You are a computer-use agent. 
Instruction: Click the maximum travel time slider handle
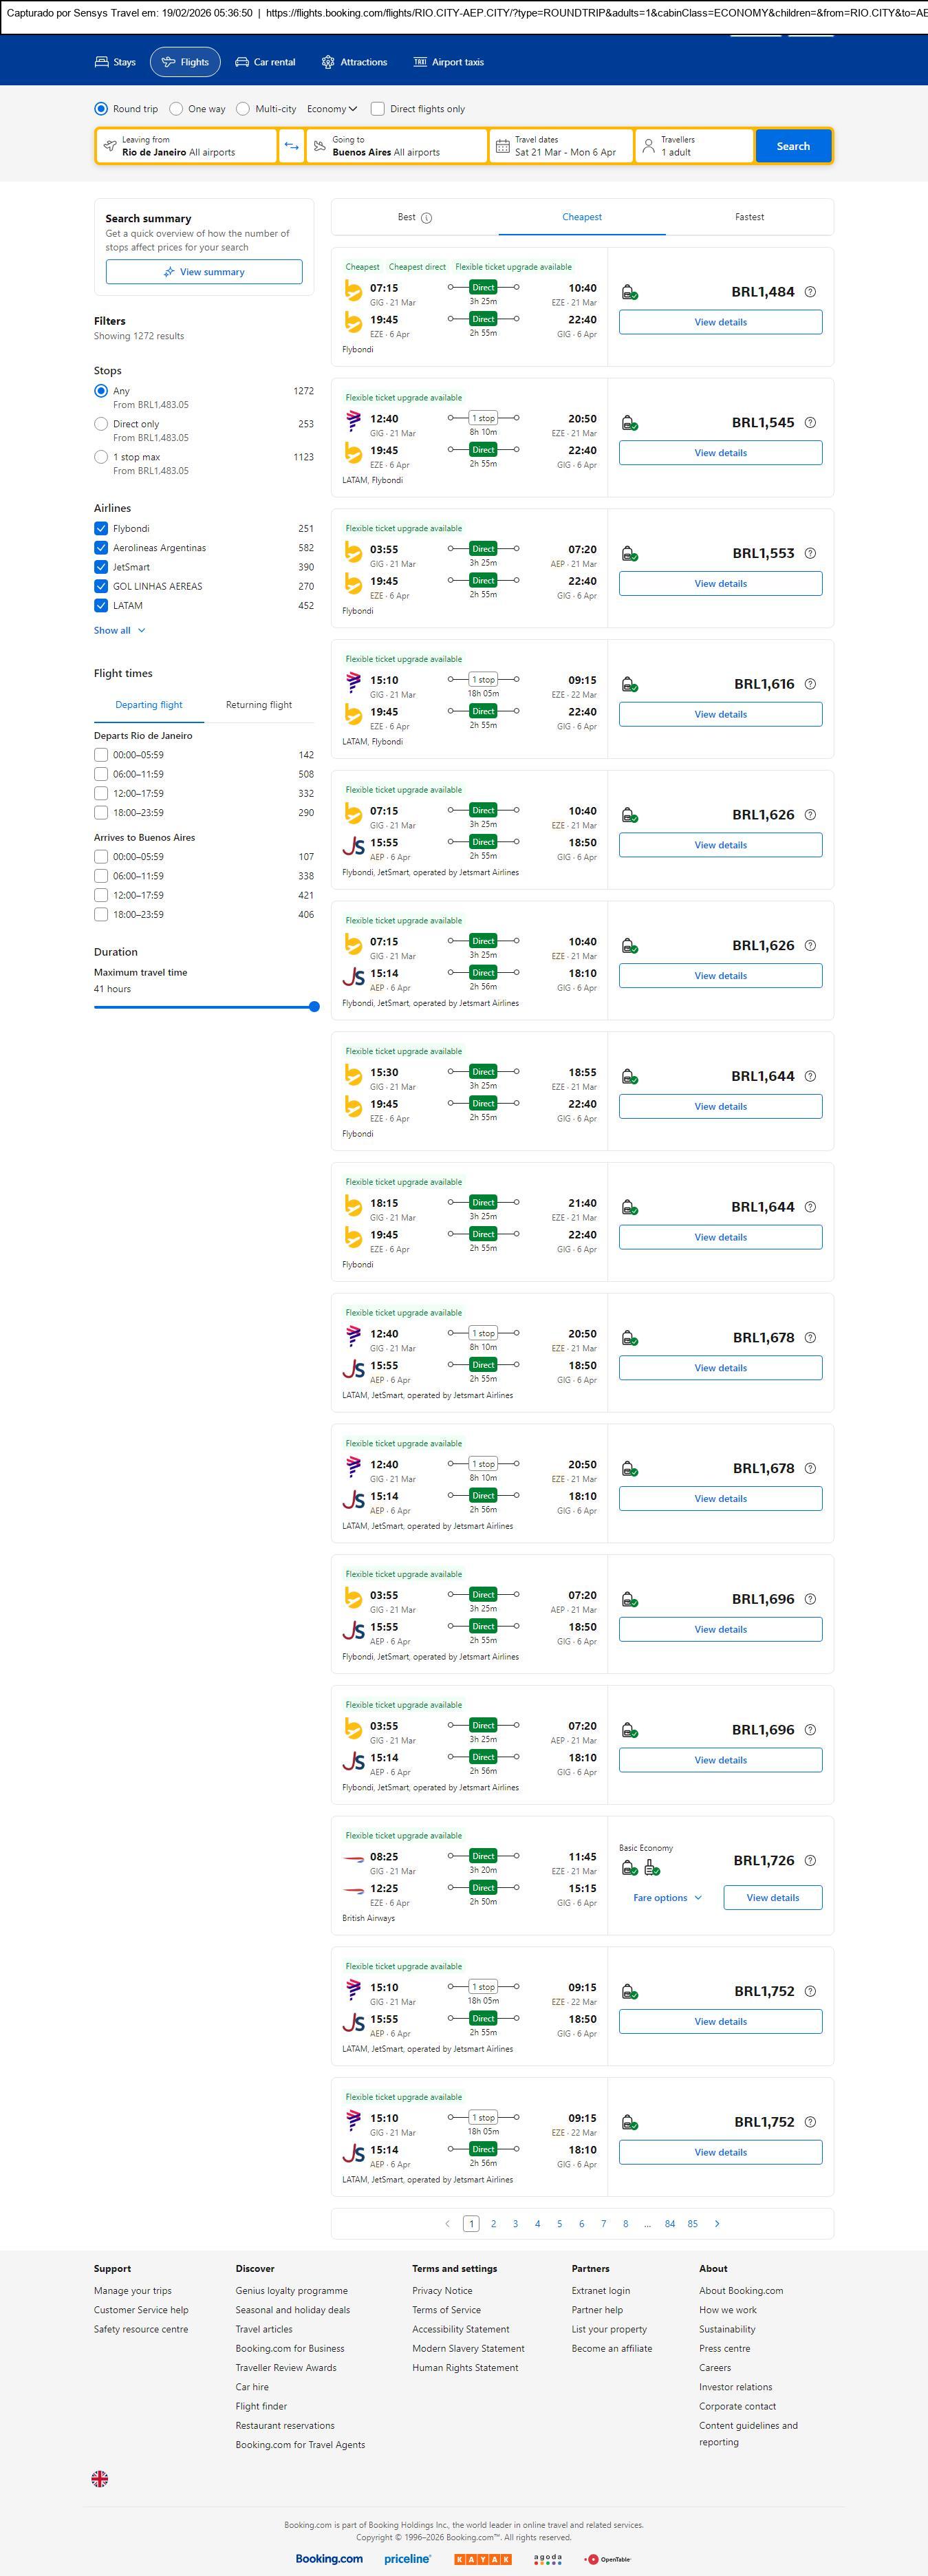point(314,1007)
